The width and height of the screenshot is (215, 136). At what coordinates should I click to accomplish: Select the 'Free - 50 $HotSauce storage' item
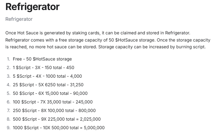coord(42,59)
